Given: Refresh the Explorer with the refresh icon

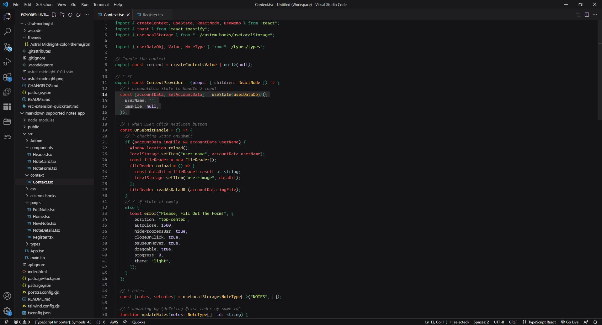Looking at the screenshot, I should [x=70, y=15].
